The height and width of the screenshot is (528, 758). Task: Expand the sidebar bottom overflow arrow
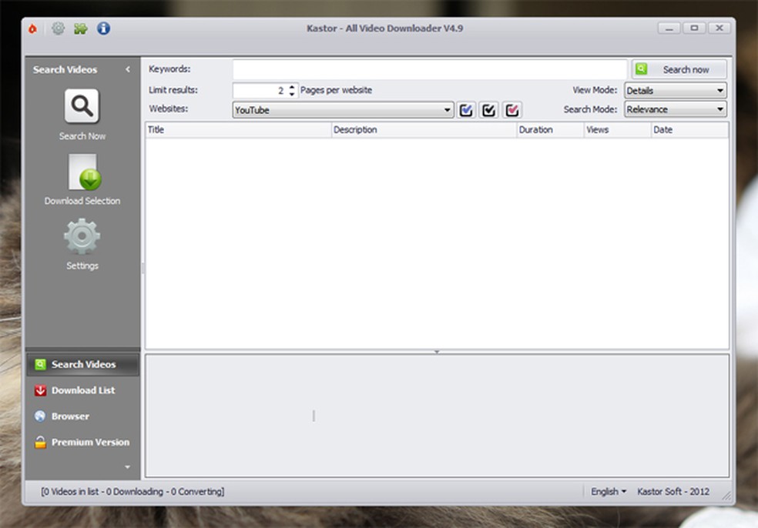click(x=128, y=467)
